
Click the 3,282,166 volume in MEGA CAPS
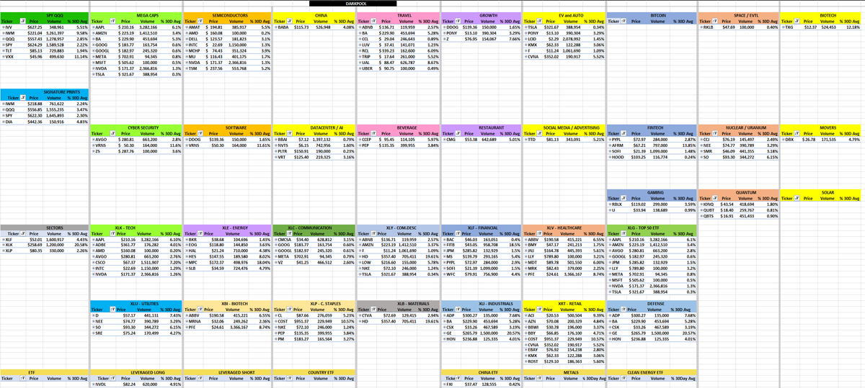[x=148, y=27]
